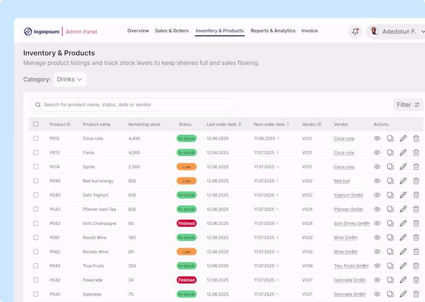Open the notifications bell
Viewport: 425px width, 302px height.
[x=355, y=31]
